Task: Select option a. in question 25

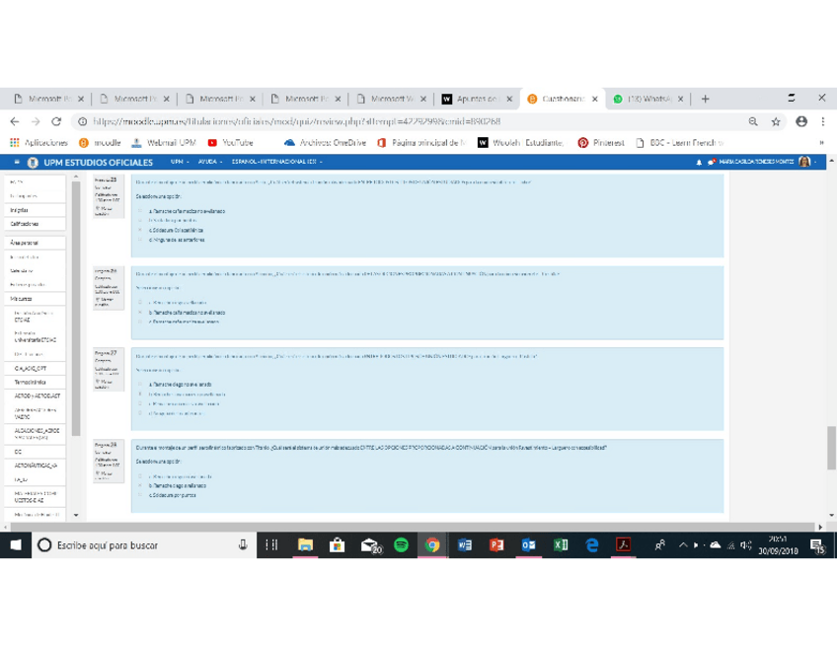Action: (x=140, y=211)
